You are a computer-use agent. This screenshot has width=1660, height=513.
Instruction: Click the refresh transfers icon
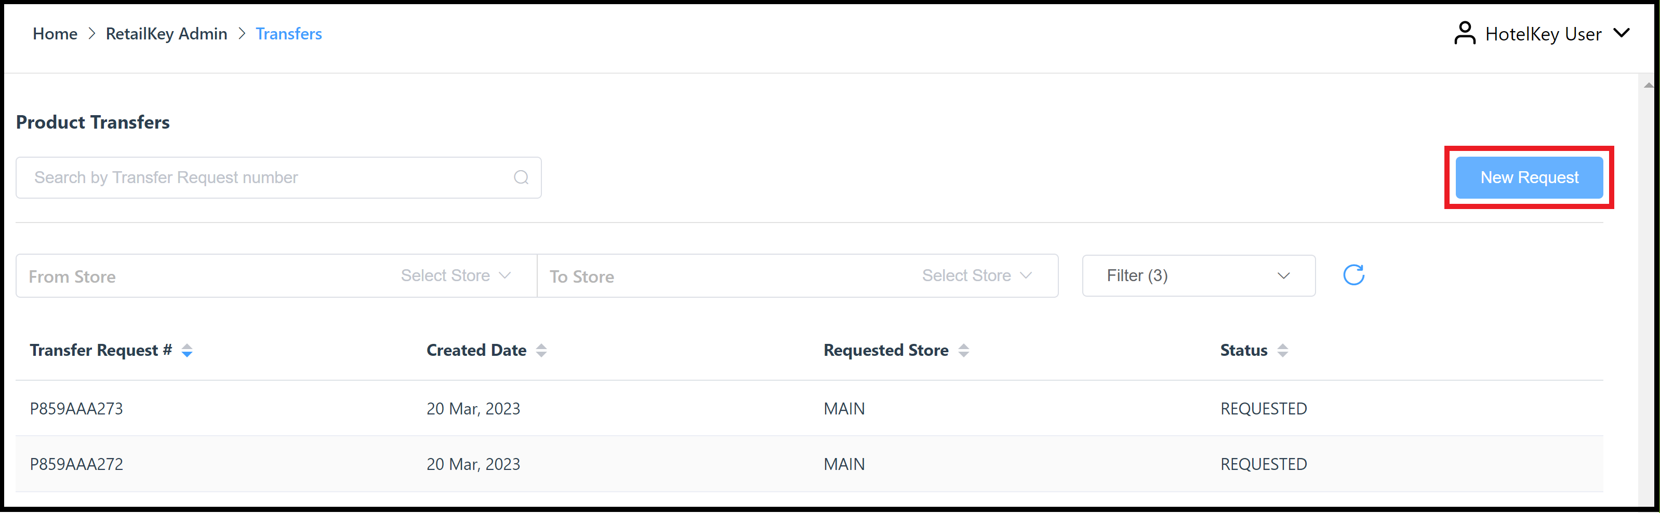click(1353, 275)
